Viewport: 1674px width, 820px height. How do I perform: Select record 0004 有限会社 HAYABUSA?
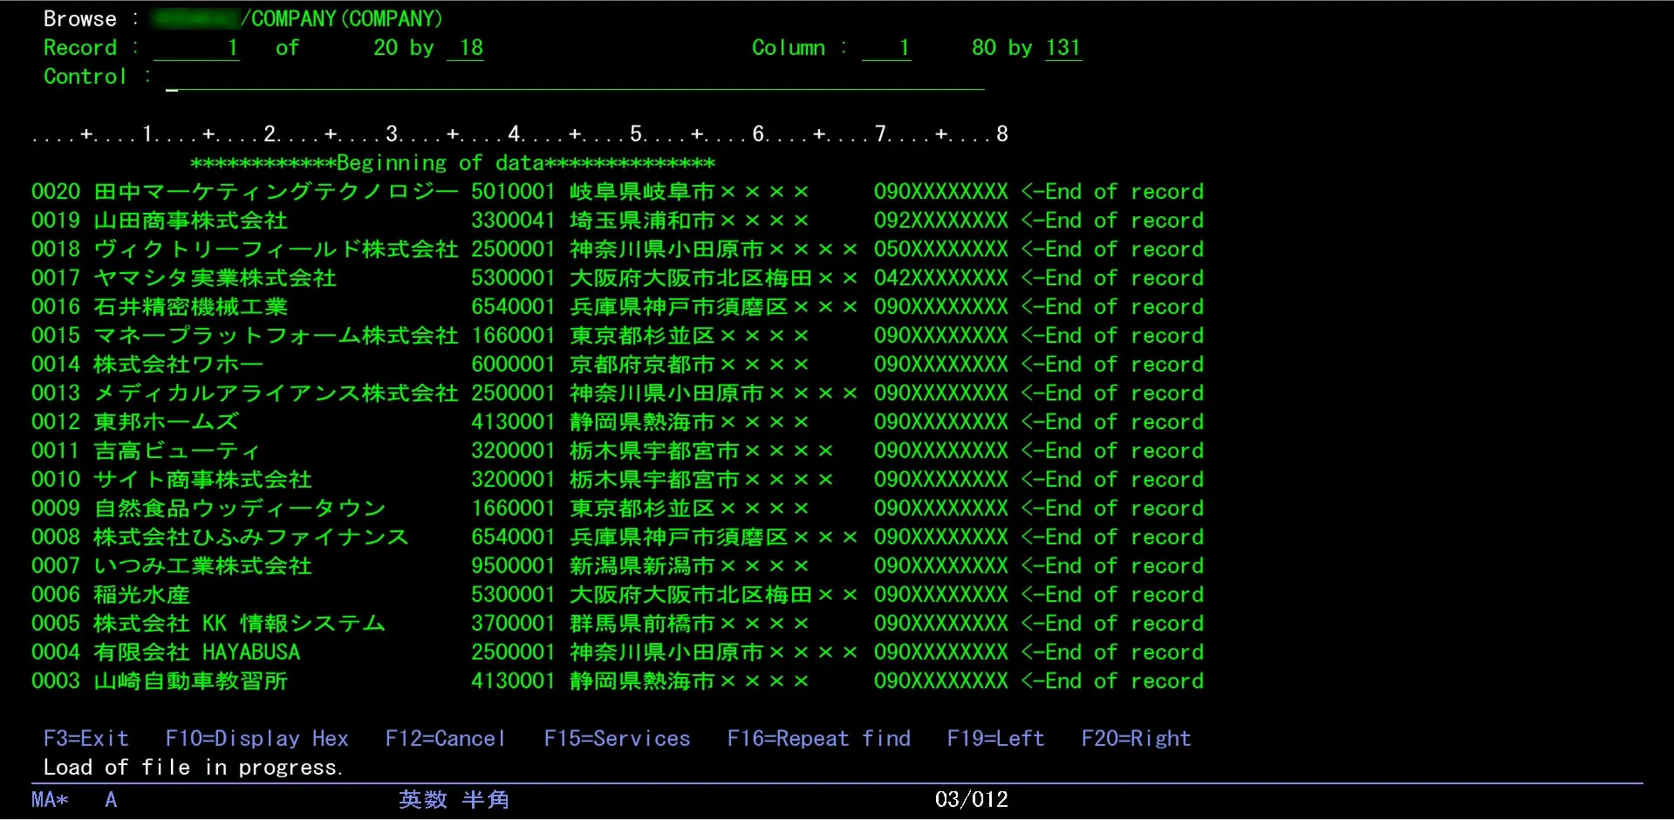click(618, 652)
